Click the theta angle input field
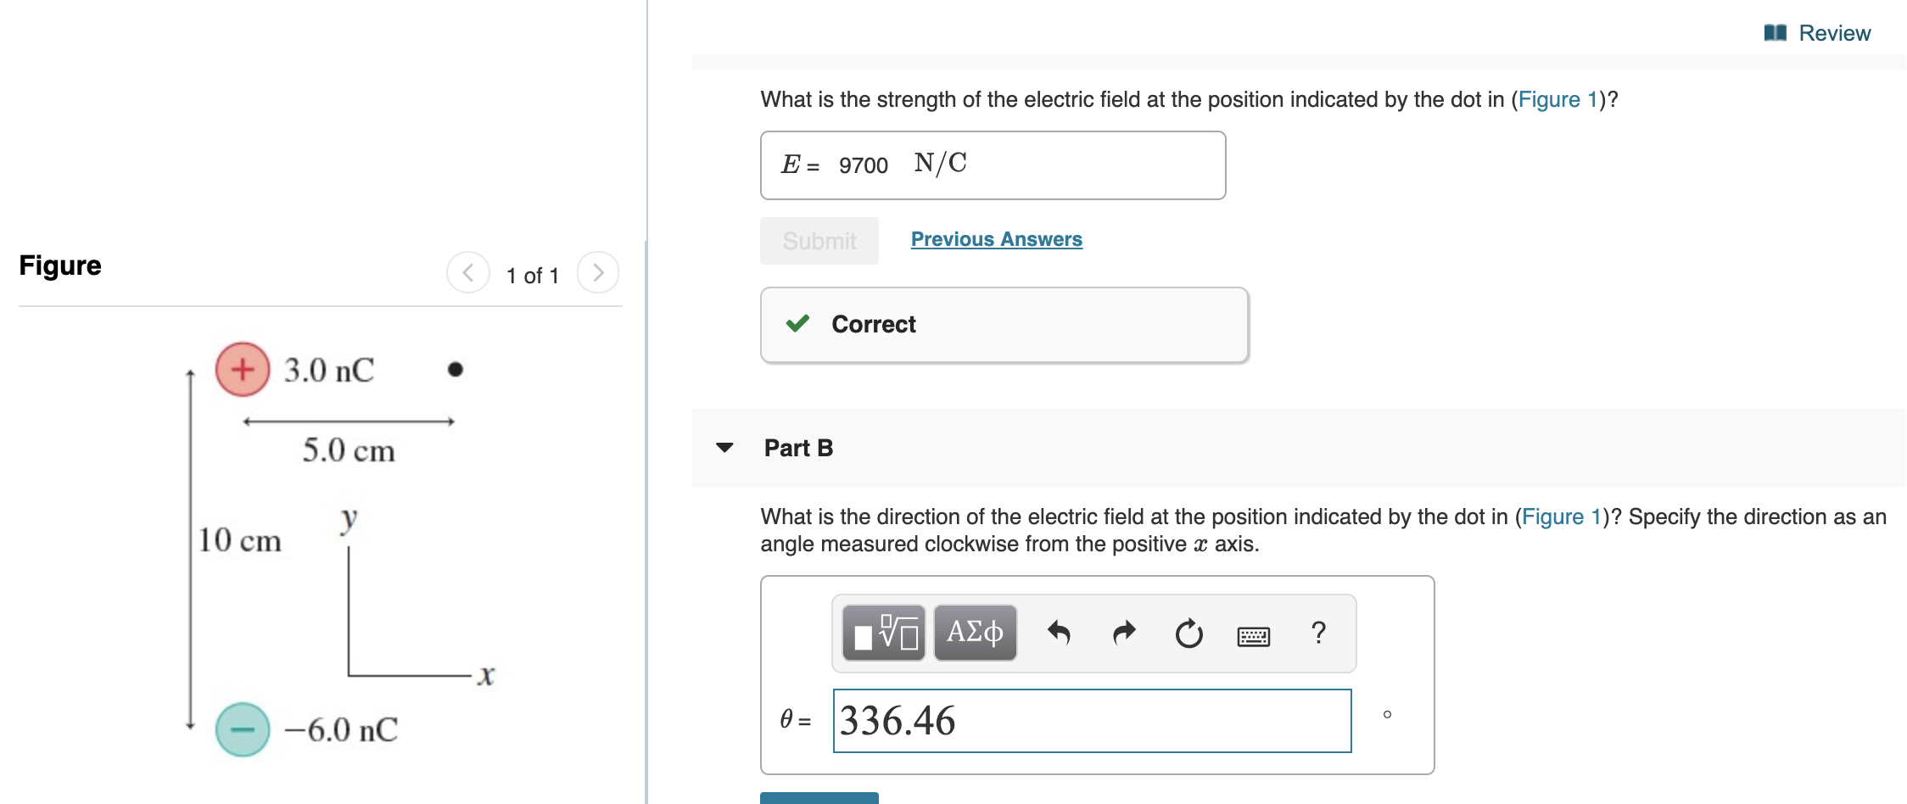The width and height of the screenshot is (1907, 804). [1092, 721]
